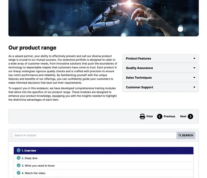Click the printer icon
Viewport: 207px width, 178px height.
pyautogui.click(x=142, y=116)
